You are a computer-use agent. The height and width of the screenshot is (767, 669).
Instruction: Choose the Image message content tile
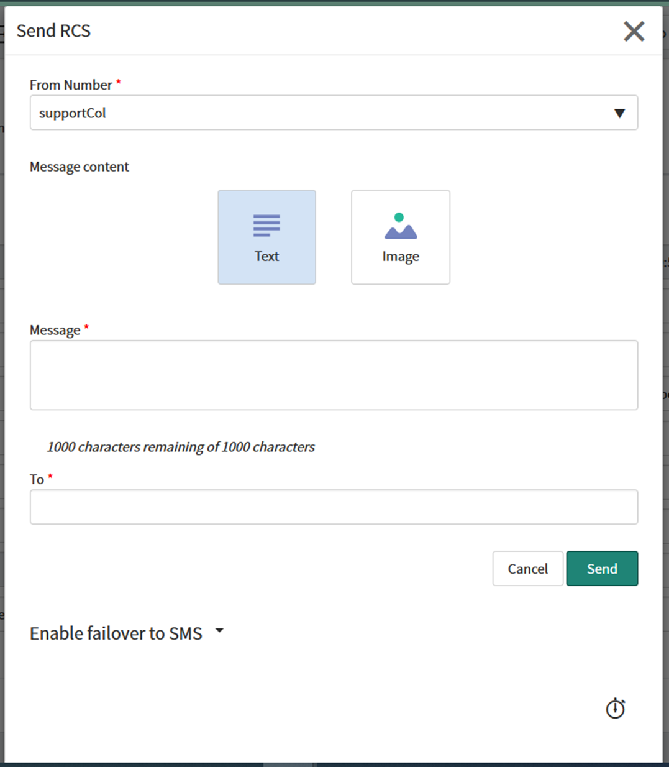401,237
